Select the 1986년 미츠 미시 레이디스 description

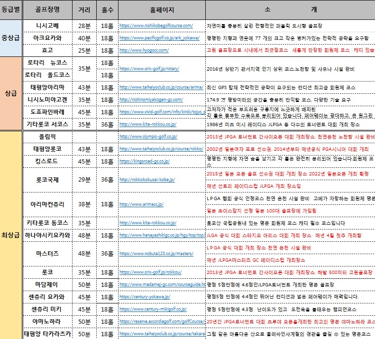pyautogui.click(x=290, y=124)
